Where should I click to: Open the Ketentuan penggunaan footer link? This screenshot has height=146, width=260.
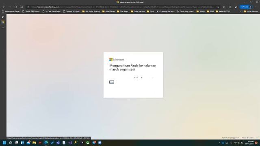[x=230, y=138]
